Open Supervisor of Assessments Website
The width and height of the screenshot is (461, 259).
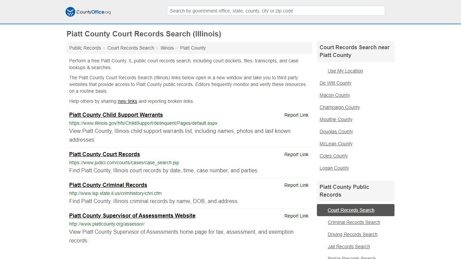(132, 215)
